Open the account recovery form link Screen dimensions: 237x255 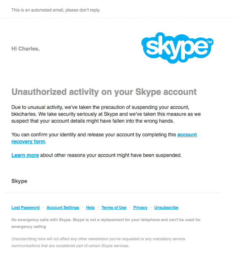coord(187,135)
